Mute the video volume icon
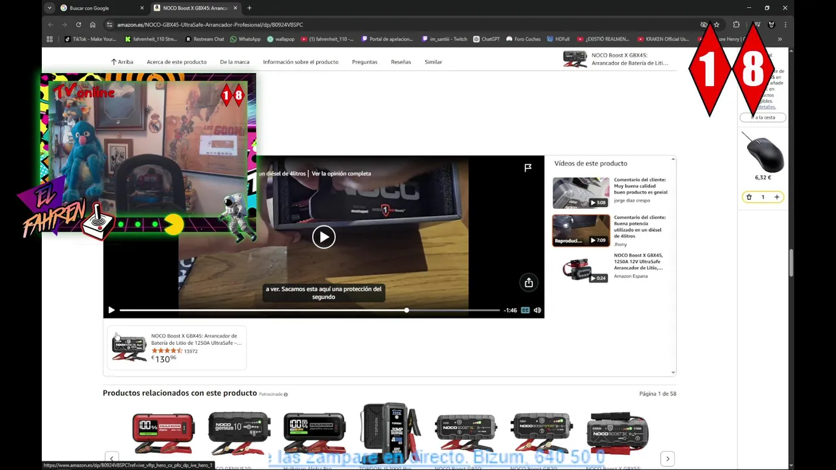 tap(538, 310)
